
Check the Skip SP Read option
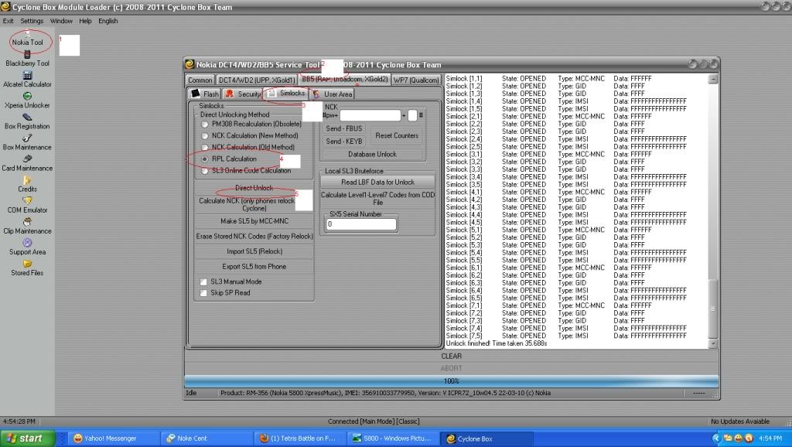point(204,293)
